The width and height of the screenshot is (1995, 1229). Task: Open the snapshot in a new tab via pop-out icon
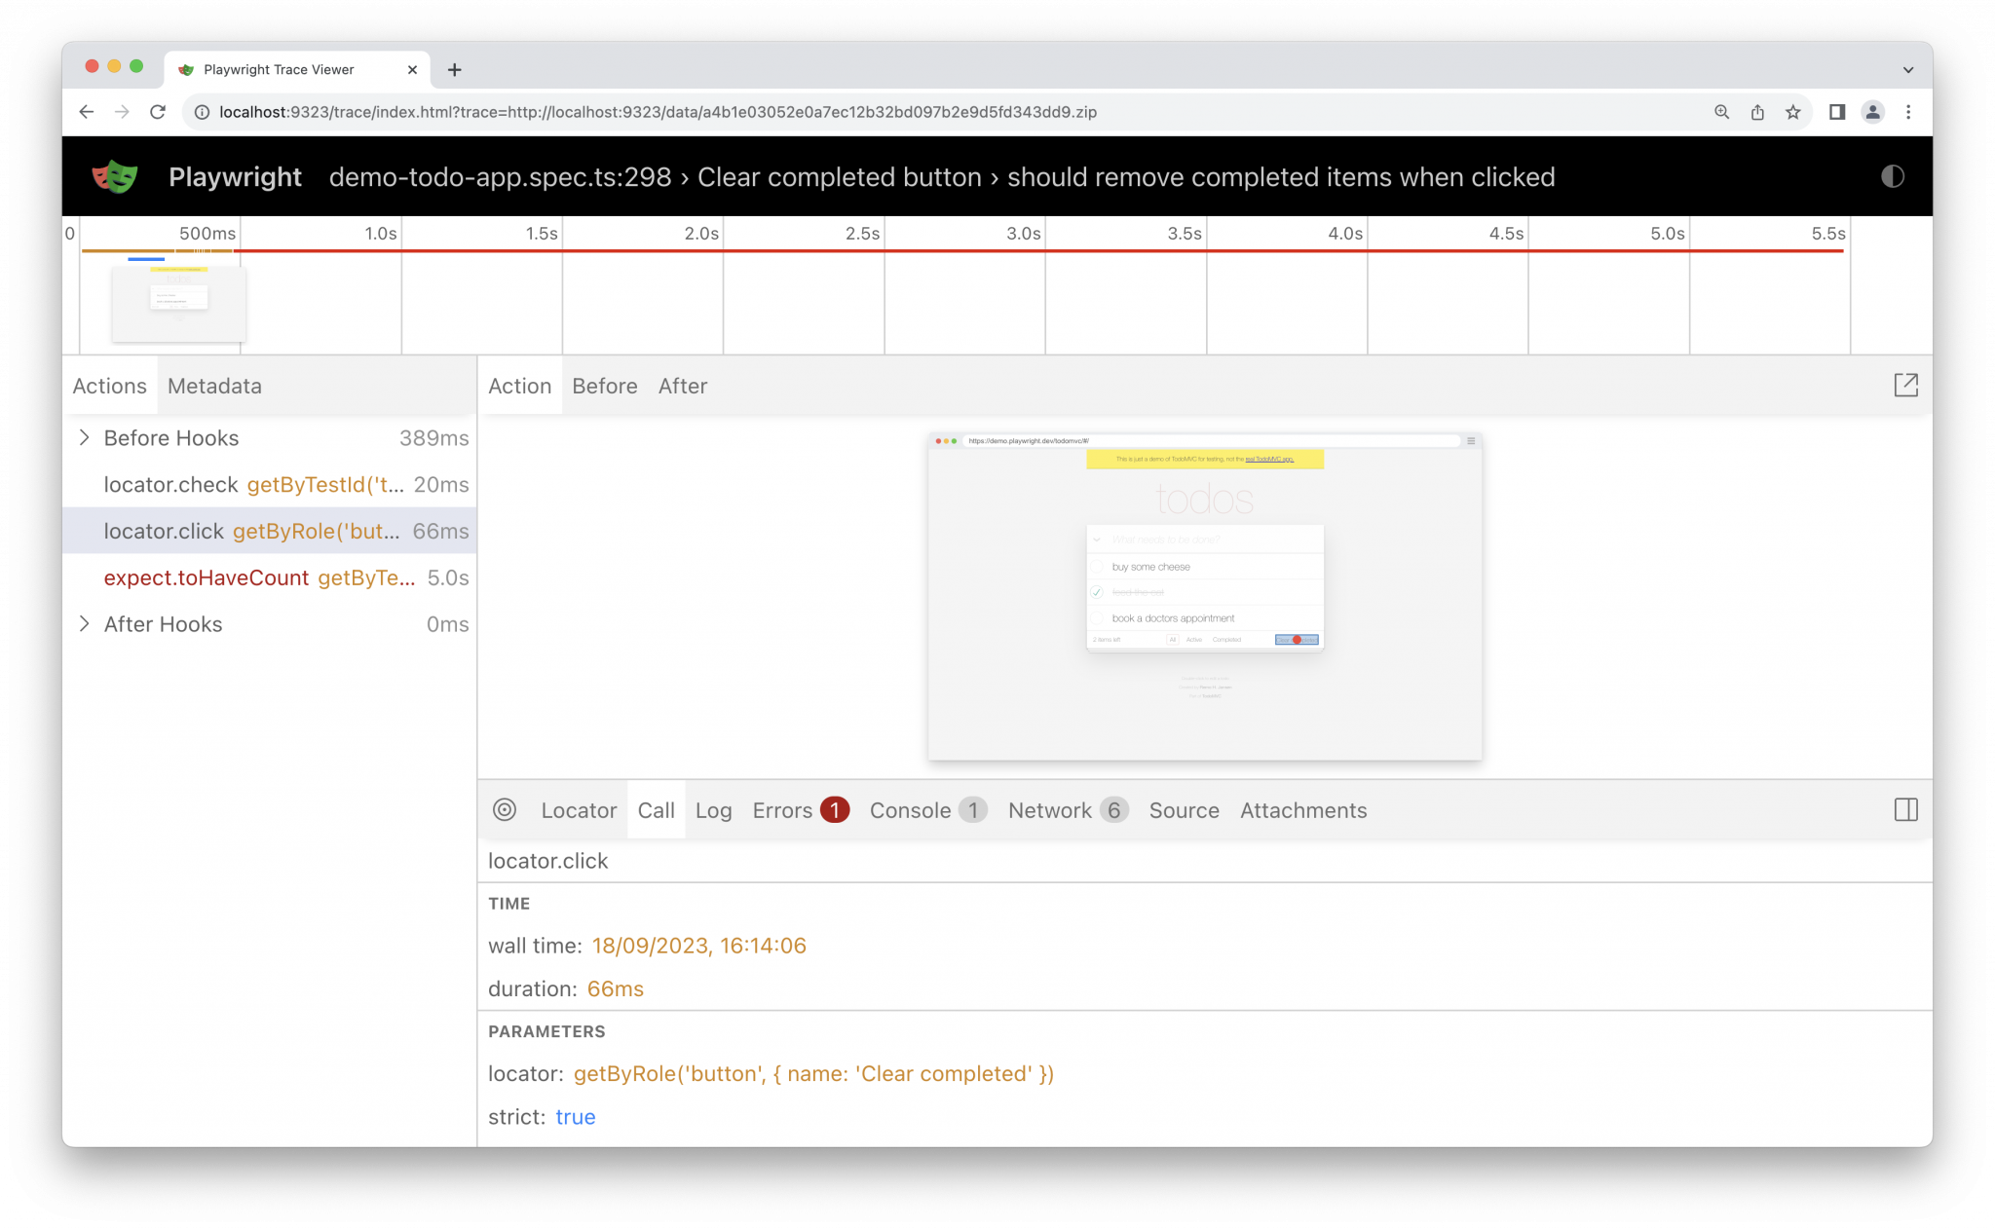1905,385
